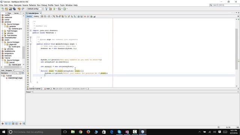
Task: Toggle Bookmark in editor toolbar
Action: pyautogui.click(x=75, y=16)
